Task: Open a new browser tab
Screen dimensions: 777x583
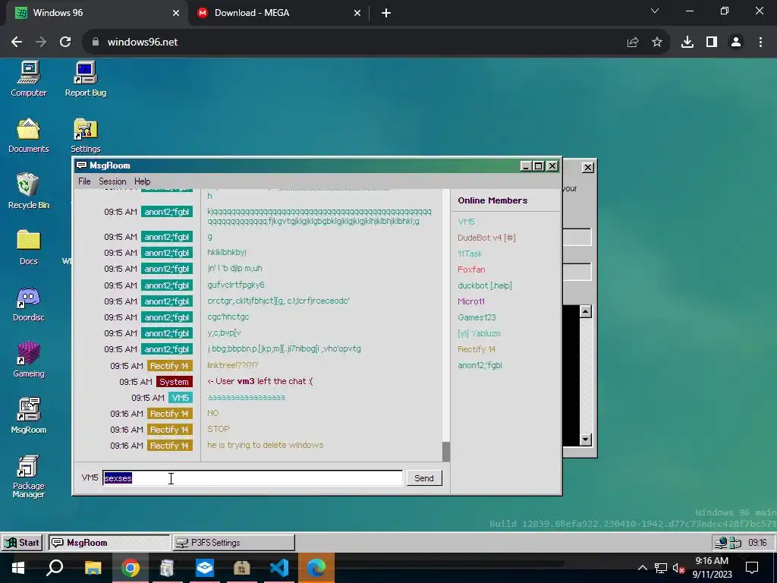Action: [x=386, y=13]
